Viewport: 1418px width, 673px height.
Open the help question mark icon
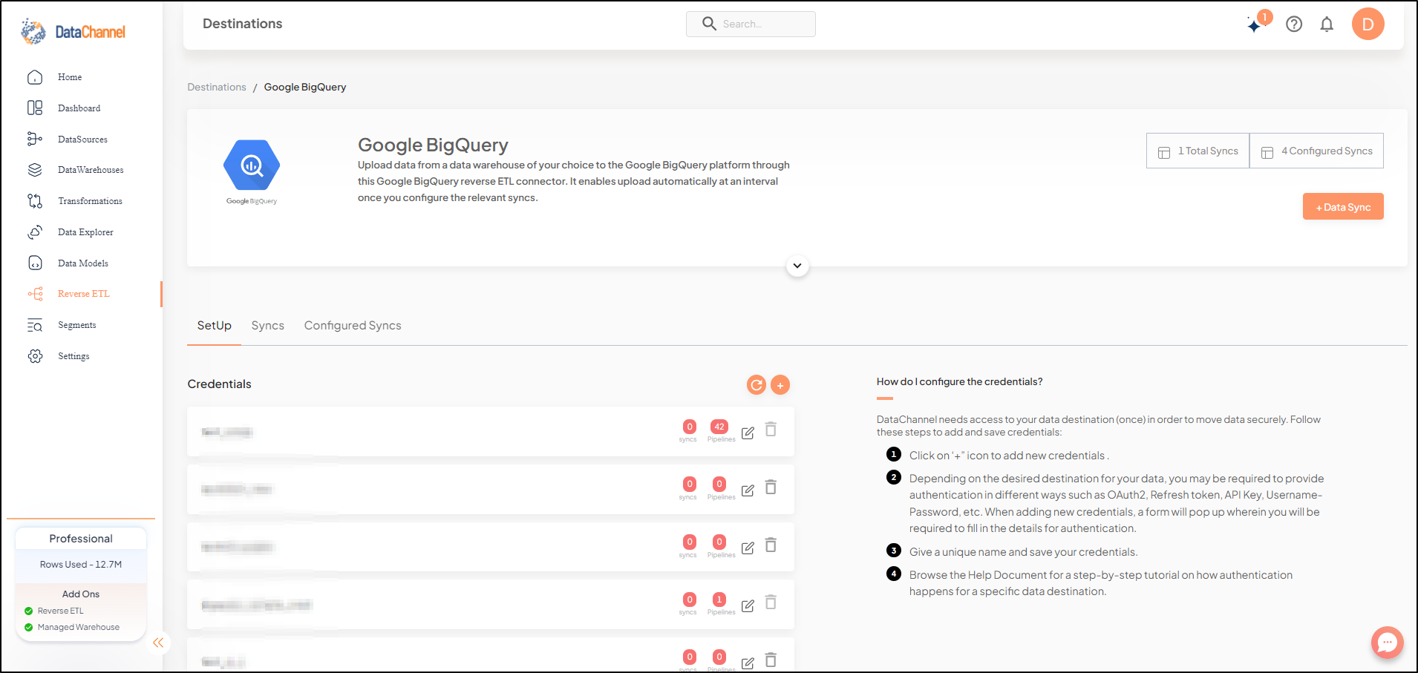click(x=1294, y=24)
